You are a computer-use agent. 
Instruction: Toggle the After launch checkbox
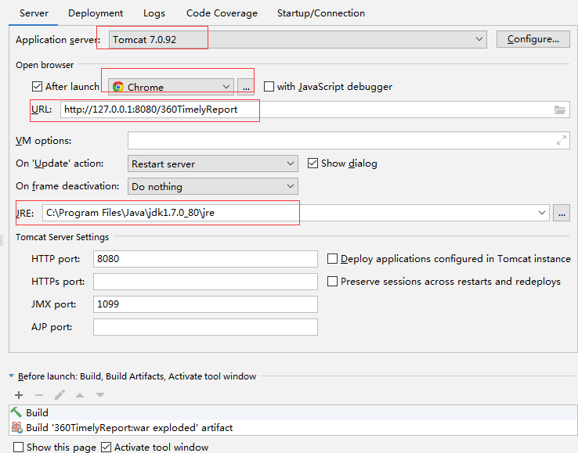pos(37,87)
